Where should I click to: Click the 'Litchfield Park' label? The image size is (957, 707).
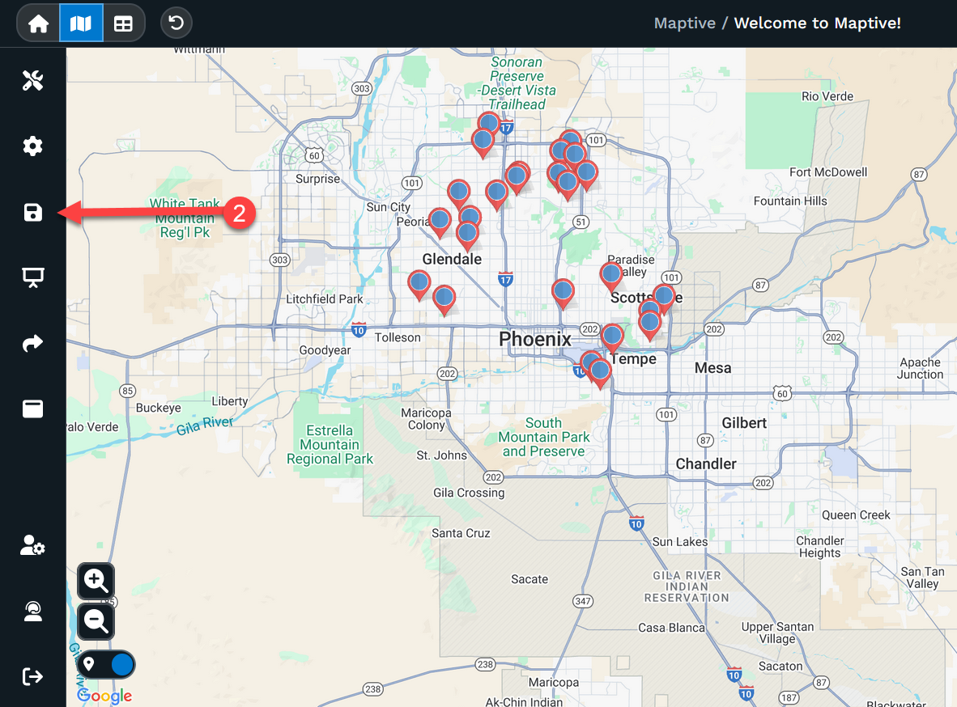[324, 299]
